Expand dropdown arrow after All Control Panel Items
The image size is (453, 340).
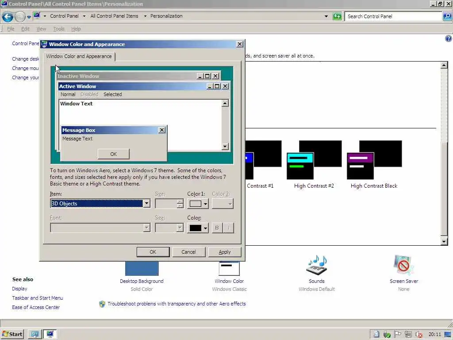pos(145,16)
